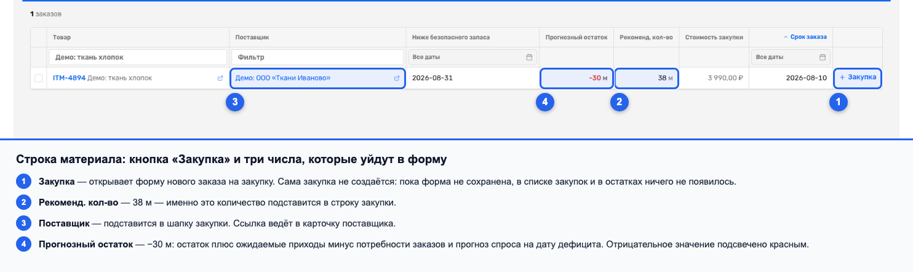Open external link icon next to ITM-4894 item
Viewport: 913px width, 272px height.
click(220, 79)
